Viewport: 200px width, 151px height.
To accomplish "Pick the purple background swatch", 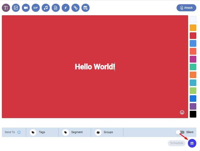I will pos(193,106).
